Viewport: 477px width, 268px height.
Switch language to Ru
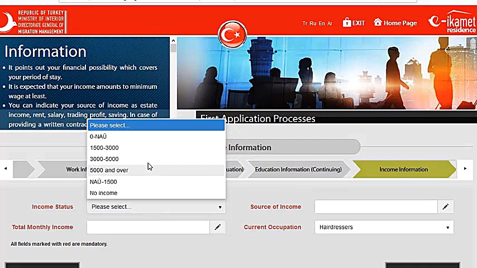313,23
